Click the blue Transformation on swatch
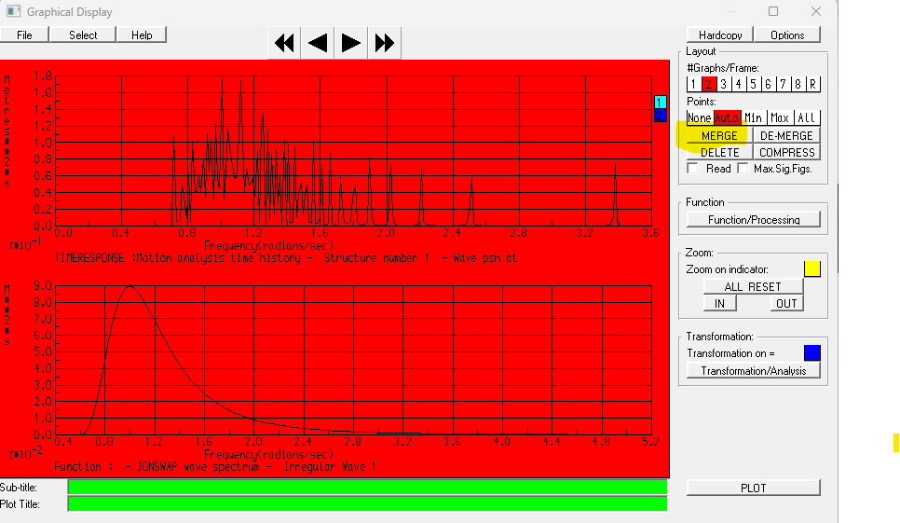 pos(812,352)
